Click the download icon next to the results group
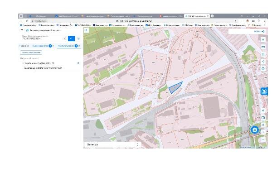 click(78, 63)
